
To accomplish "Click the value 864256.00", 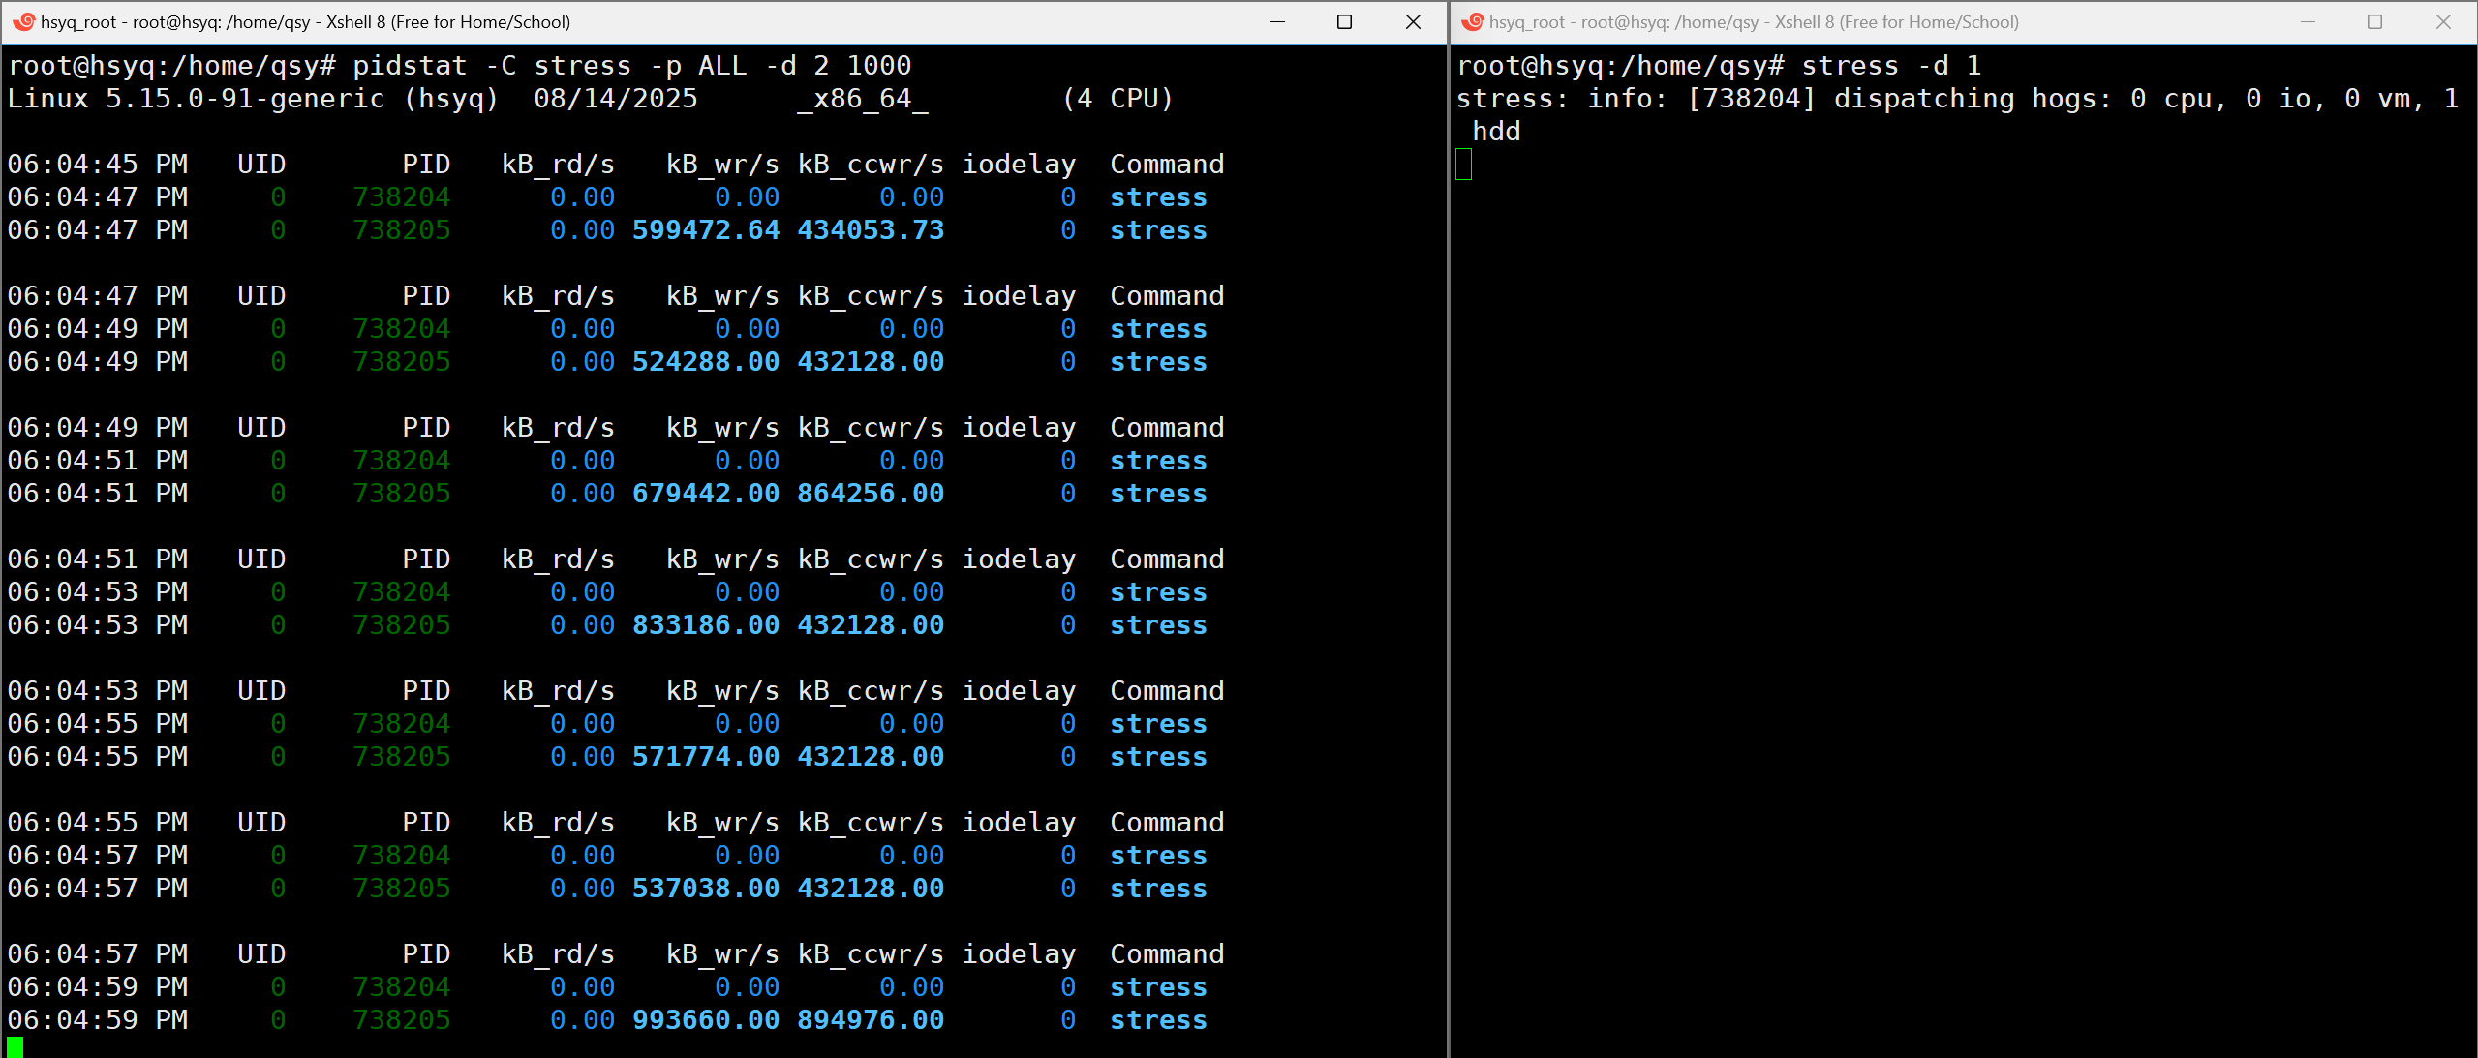I will pos(871,494).
